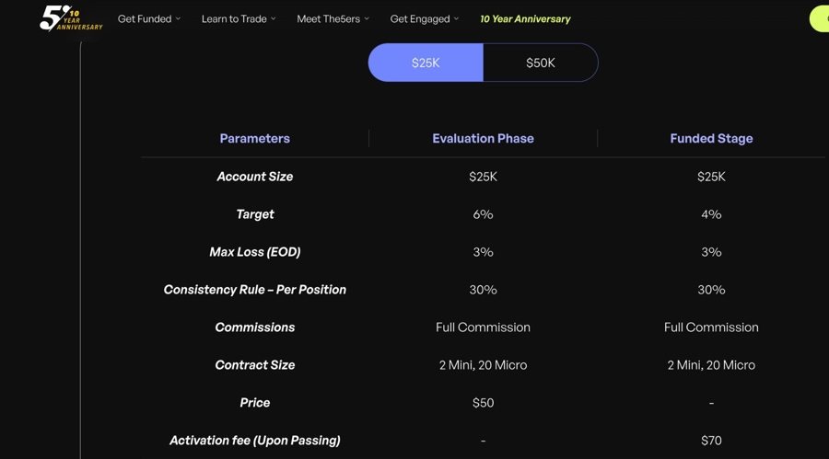Click the $50 evaluation price value
829x459 pixels.
[483, 403]
